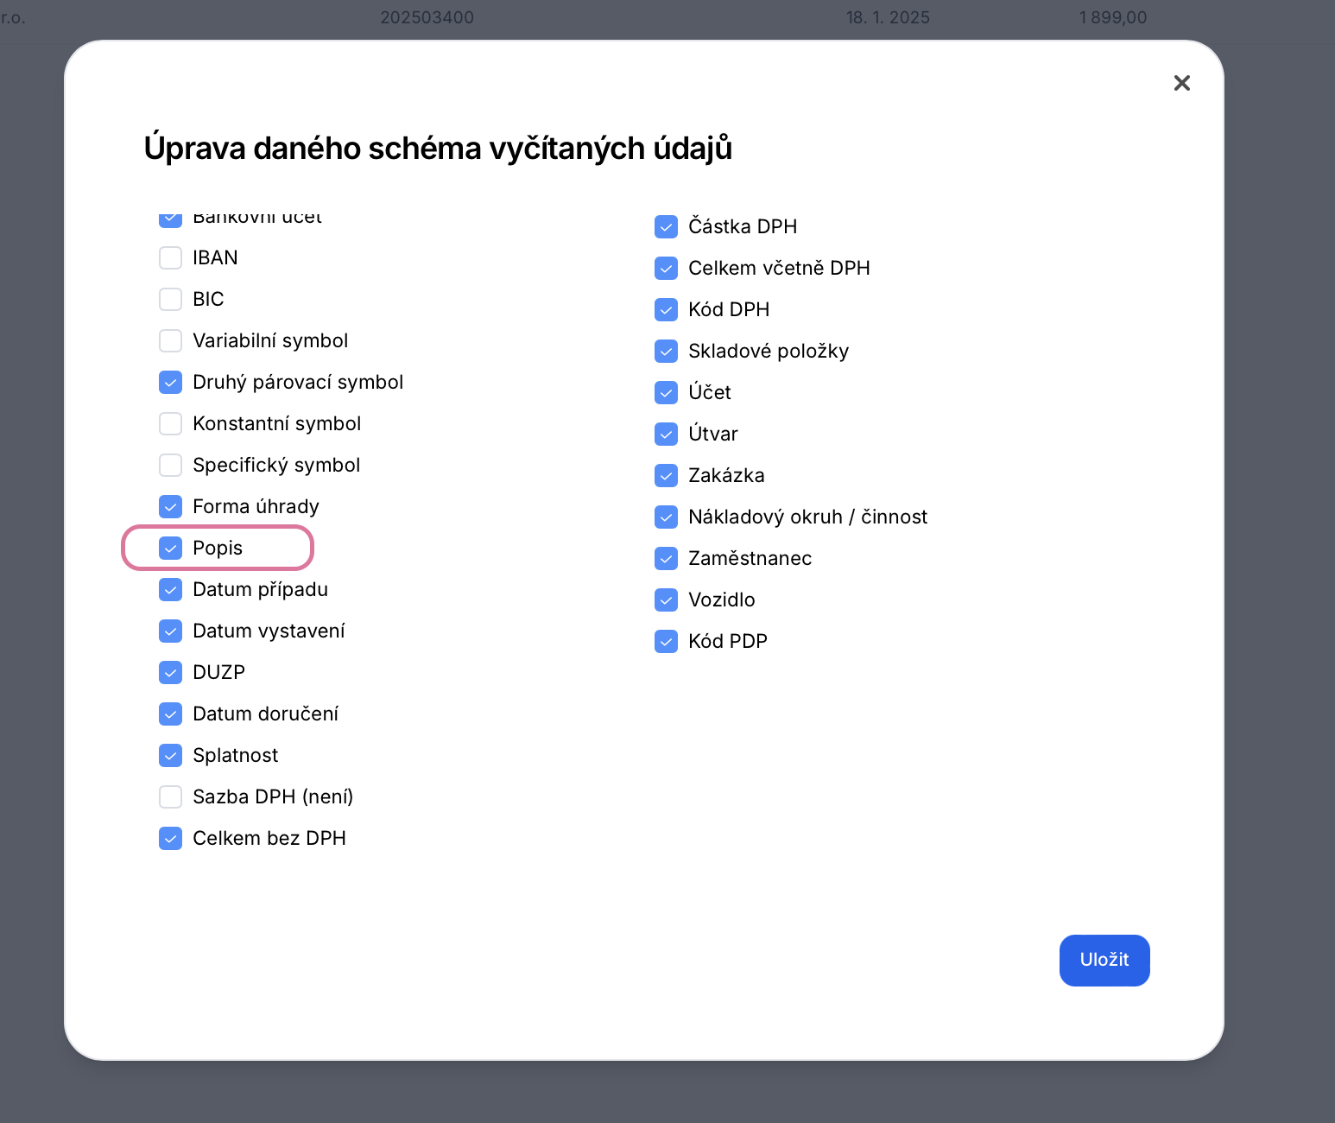Enable Konstantní symbol field
1335x1123 pixels.
coord(171,424)
